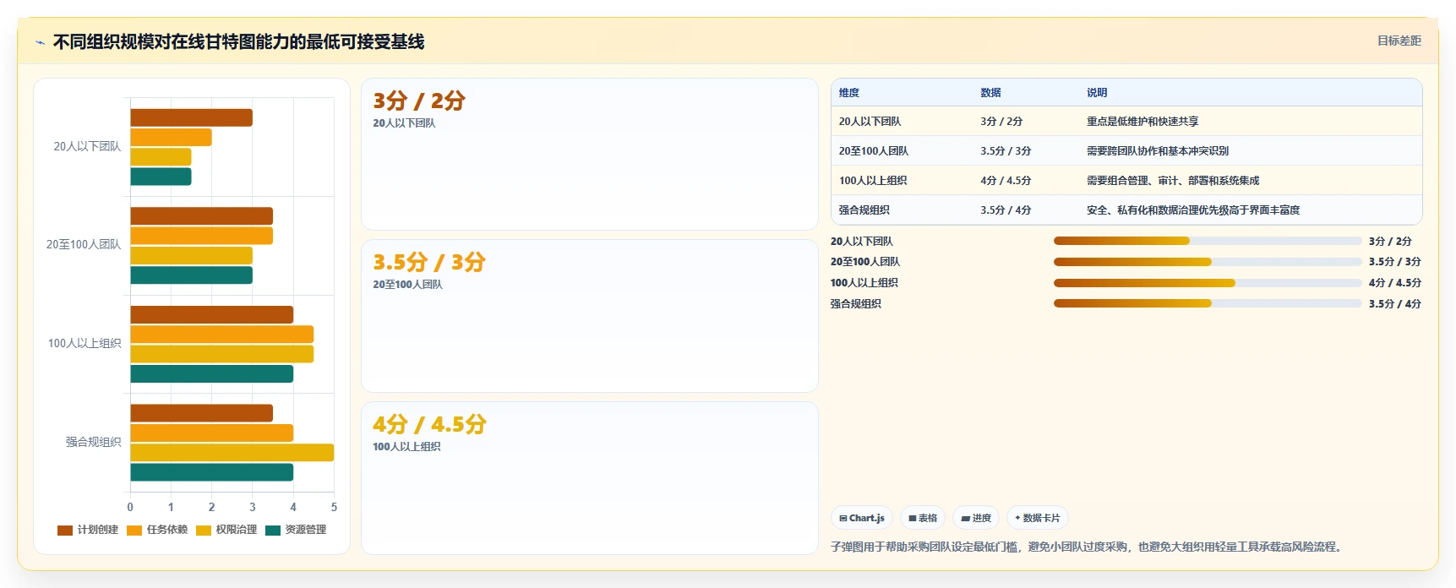Click the icon beside the dashboard title
Viewport: 1456px width, 588px height.
pos(40,42)
